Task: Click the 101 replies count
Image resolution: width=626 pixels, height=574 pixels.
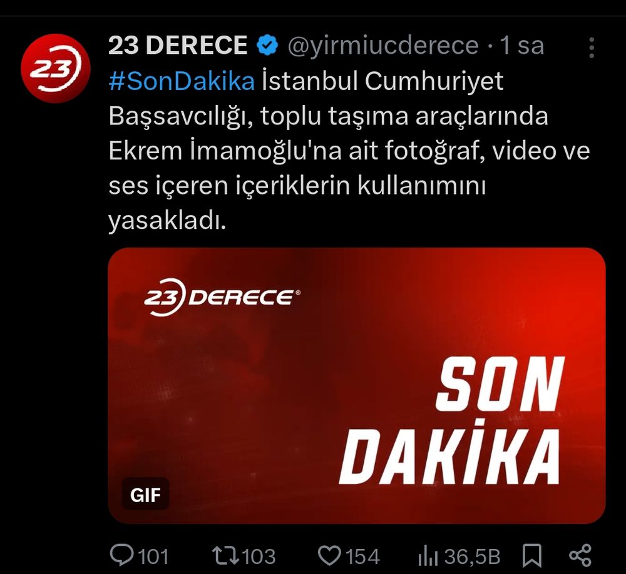Action: [x=153, y=556]
